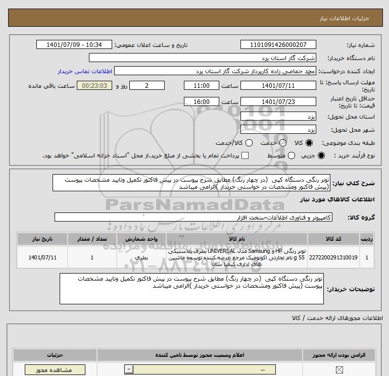Click the item name cell for toner
The height and width of the screenshot is (376, 389).
click(x=237, y=257)
